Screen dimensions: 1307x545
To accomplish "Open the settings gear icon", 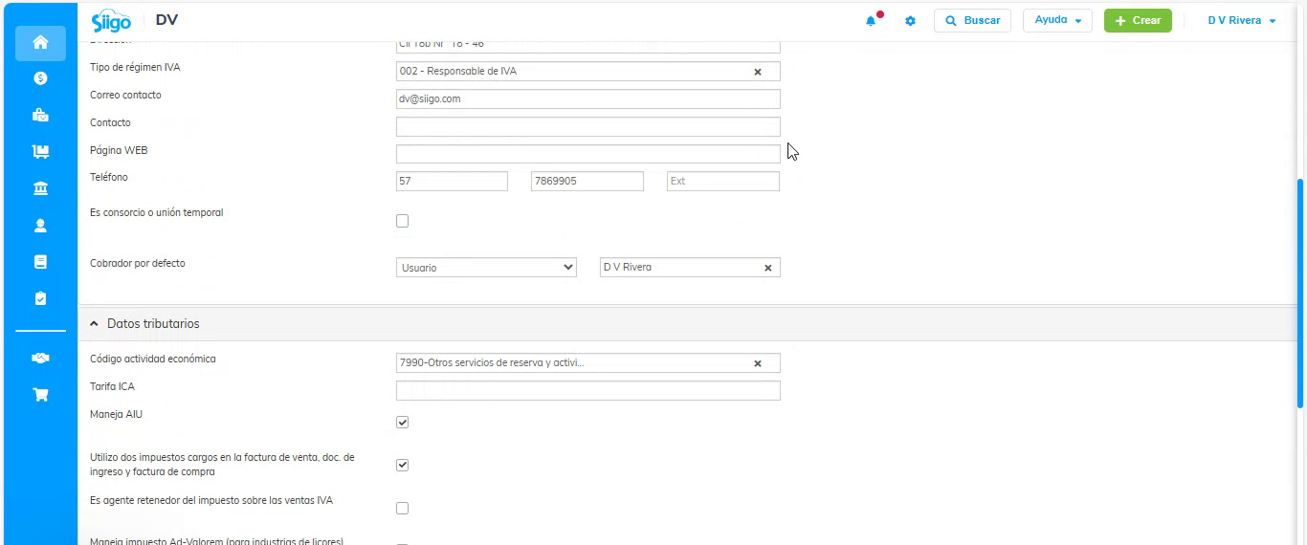I will (x=910, y=21).
